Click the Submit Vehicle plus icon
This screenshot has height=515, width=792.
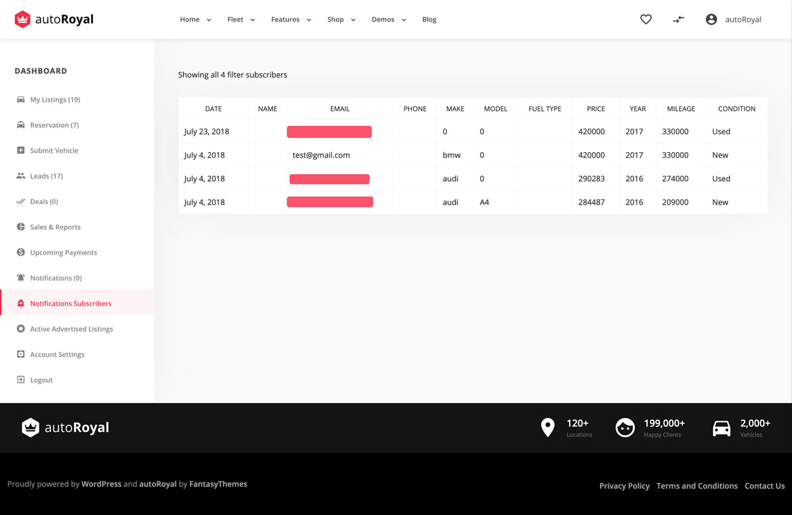coord(21,150)
